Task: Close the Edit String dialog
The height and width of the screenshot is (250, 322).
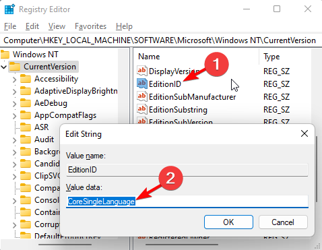Action: click(x=304, y=133)
